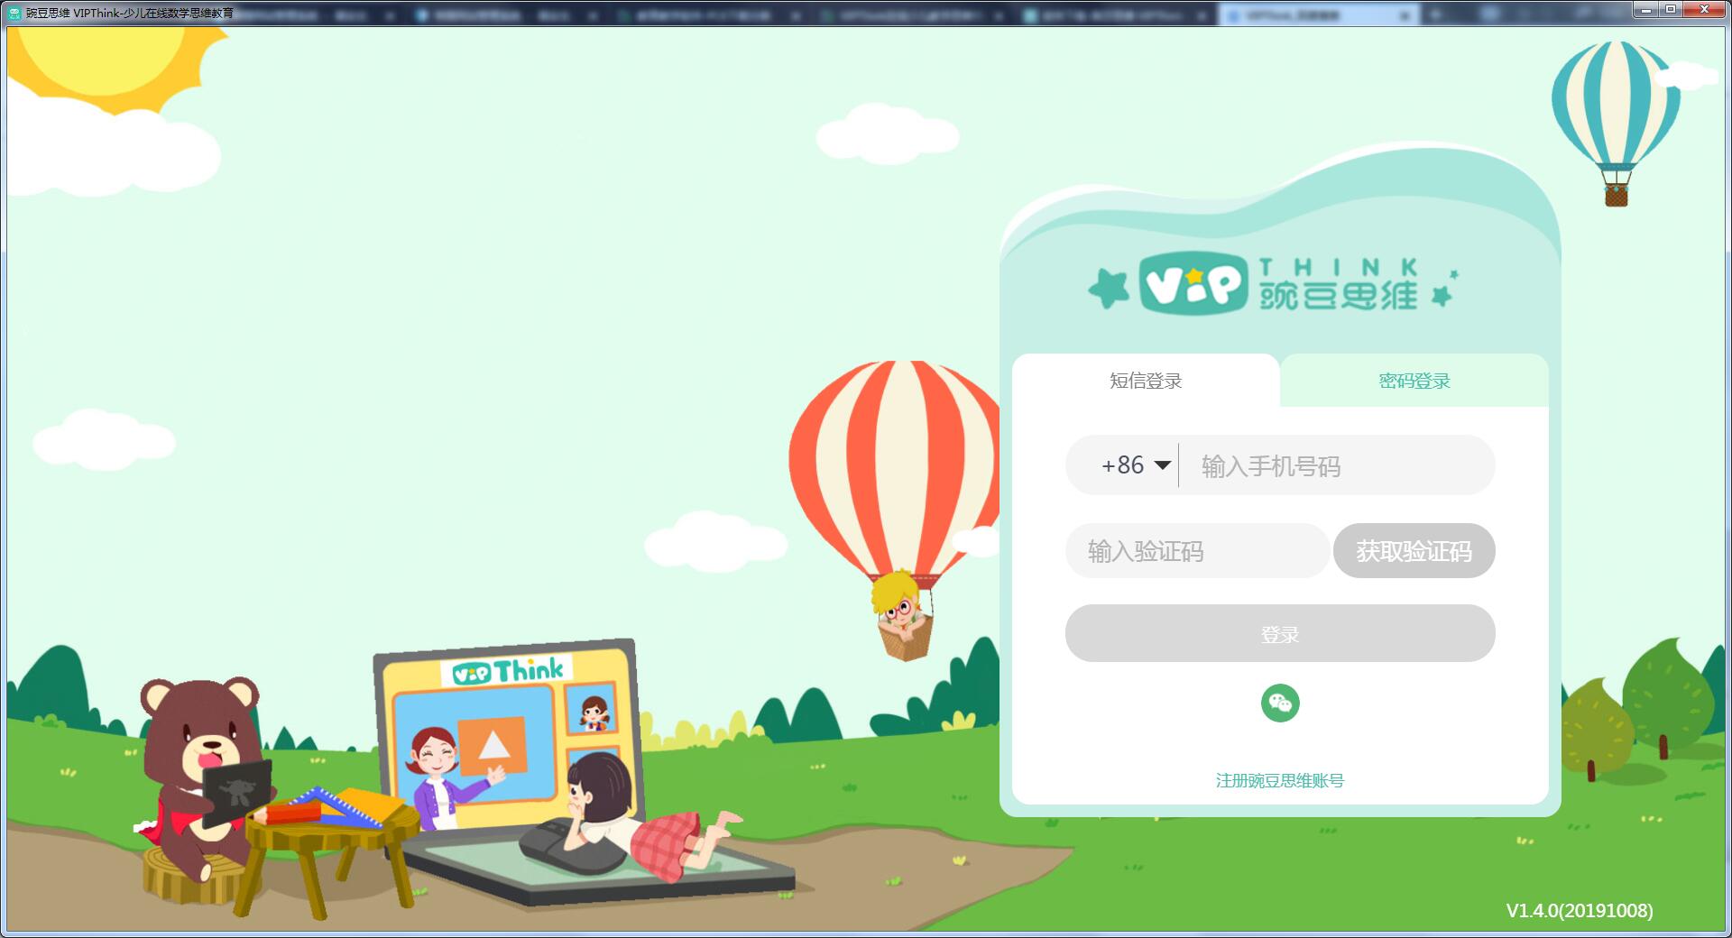Minimize the VIPThink window
1732x938 pixels.
click(1646, 10)
